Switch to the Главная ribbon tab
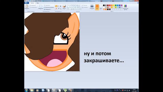Viewport: 163px width, 92px height. 32,3
